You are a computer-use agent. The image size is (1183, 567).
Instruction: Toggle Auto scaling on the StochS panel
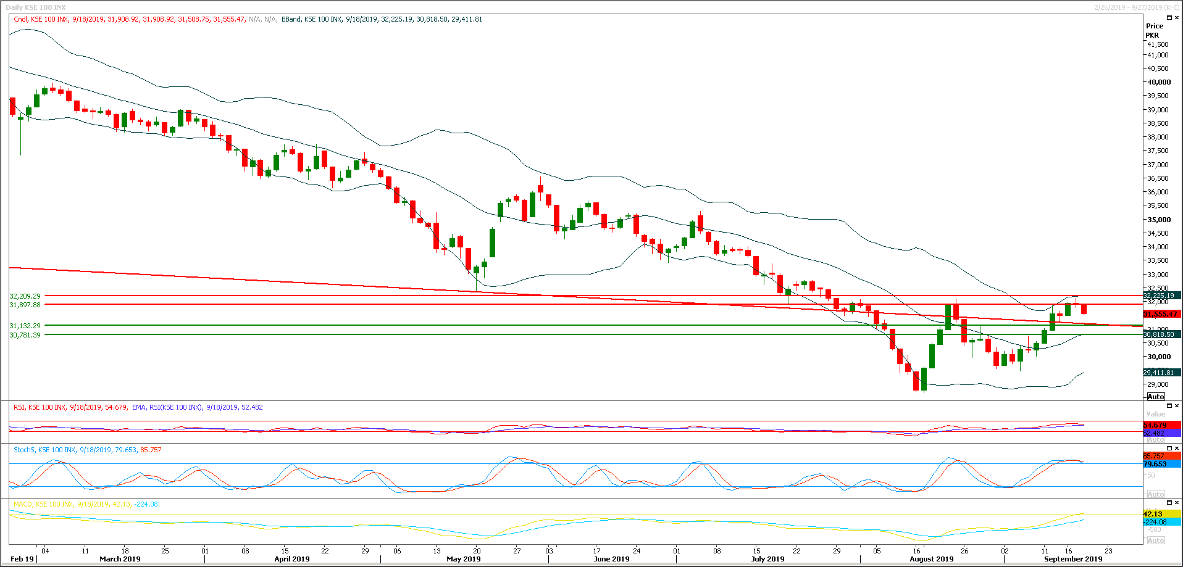pos(1155,494)
